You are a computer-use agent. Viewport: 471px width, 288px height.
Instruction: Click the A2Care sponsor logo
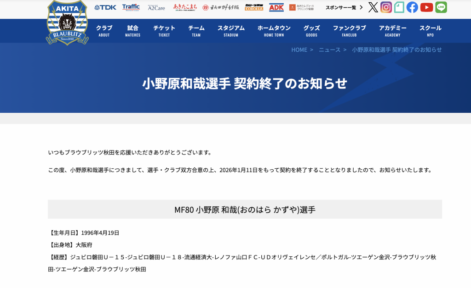(156, 7)
